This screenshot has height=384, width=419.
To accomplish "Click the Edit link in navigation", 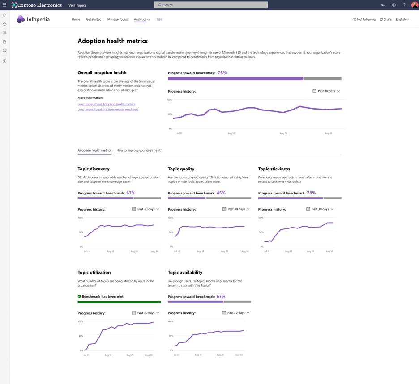I will pyautogui.click(x=159, y=19).
